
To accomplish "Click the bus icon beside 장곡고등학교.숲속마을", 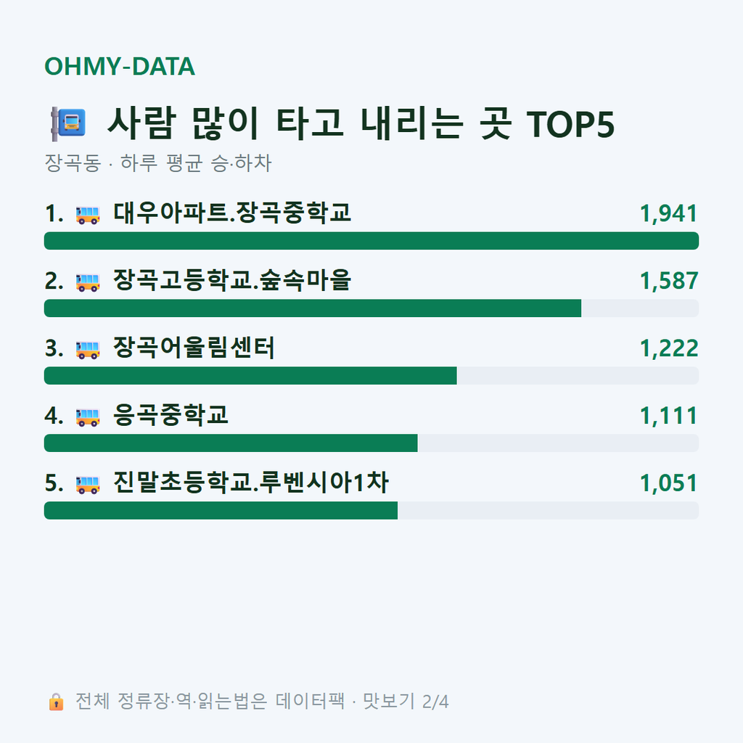I will [x=88, y=282].
